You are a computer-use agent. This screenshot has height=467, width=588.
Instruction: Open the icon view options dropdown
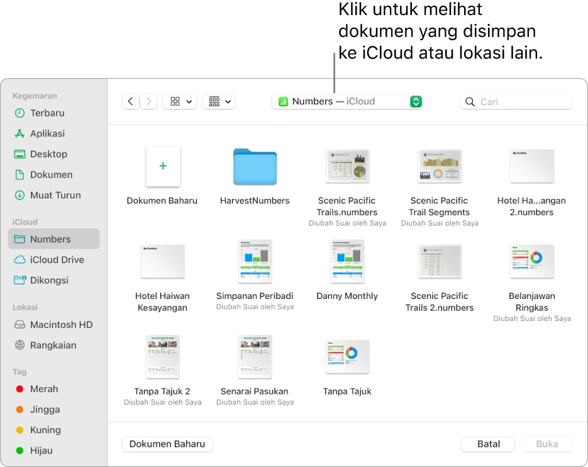[x=179, y=101]
